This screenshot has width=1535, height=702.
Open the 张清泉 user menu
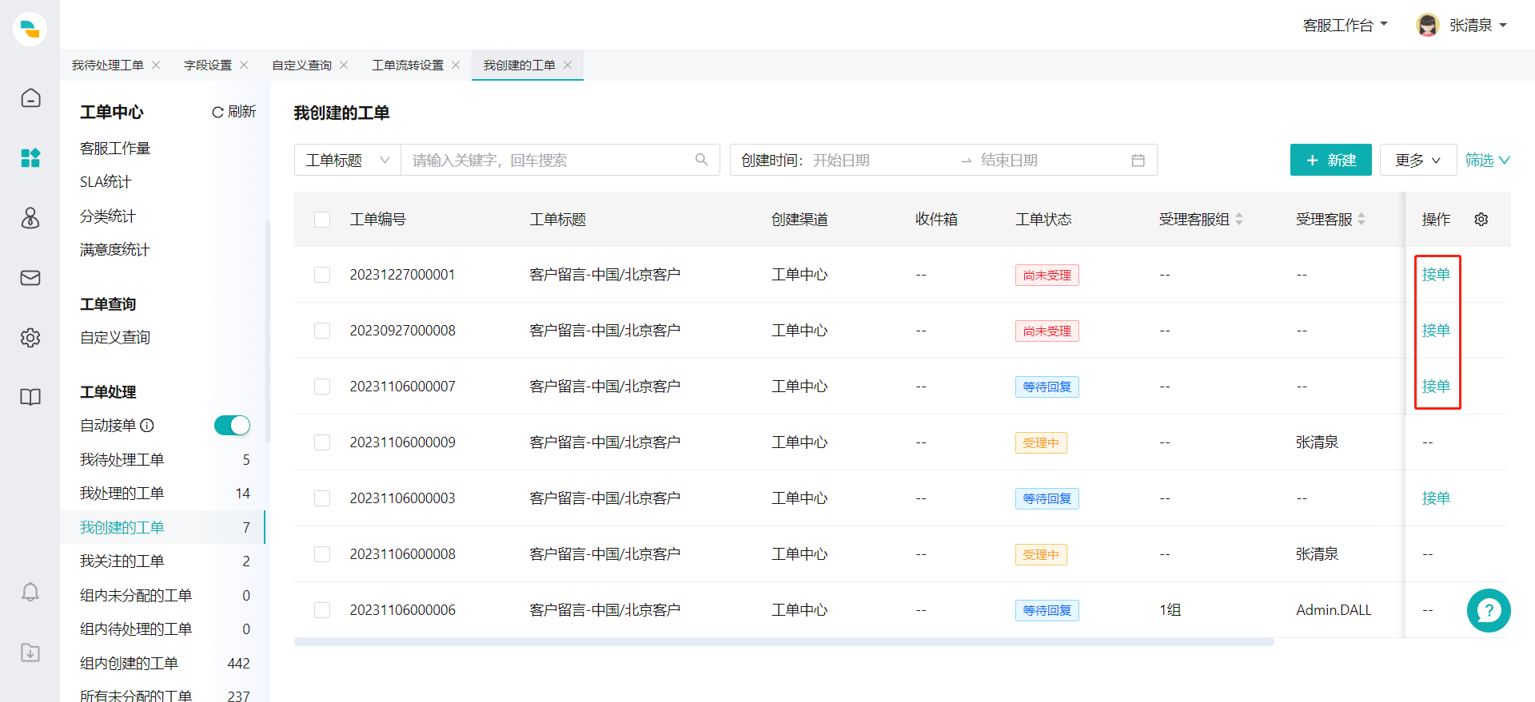click(x=1478, y=25)
